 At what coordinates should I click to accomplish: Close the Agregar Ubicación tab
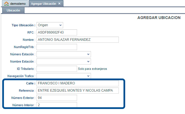(x=60, y=4)
